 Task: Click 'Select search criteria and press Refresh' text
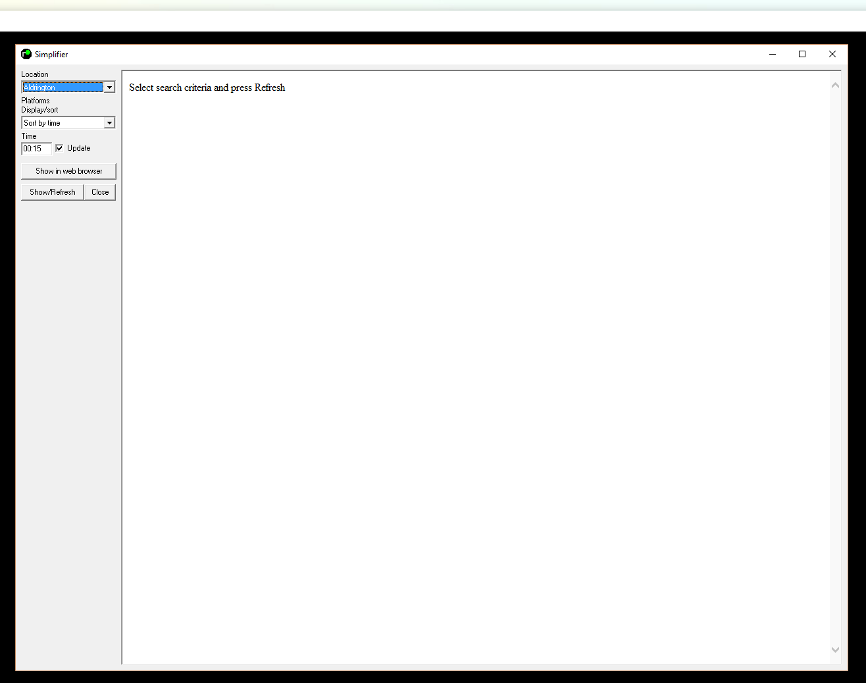point(207,88)
